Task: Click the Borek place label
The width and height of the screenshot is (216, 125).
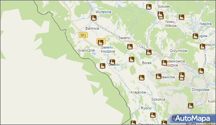Action: coord(147,63)
